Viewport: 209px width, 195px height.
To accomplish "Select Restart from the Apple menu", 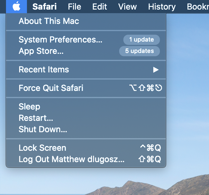I will (36, 118).
